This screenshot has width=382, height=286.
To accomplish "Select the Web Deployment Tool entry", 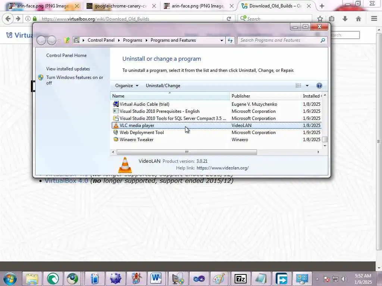I will pyautogui.click(x=216, y=132).
